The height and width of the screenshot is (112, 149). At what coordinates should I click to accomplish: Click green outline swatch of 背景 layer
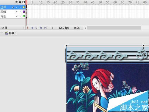[x=24, y=16]
